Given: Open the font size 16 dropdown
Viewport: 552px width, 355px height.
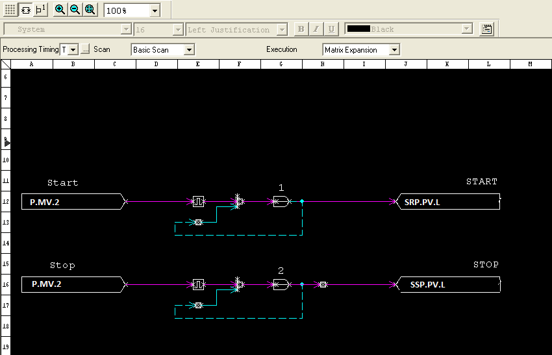Looking at the screenshot, I should coord(178,30).
